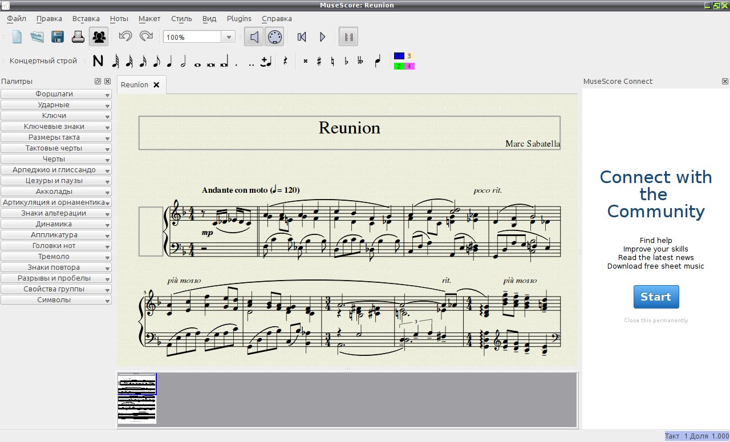This screenshot has width=730, height=442.
Task: Flip note stem direction icon
Action: (x=377, y=62)
